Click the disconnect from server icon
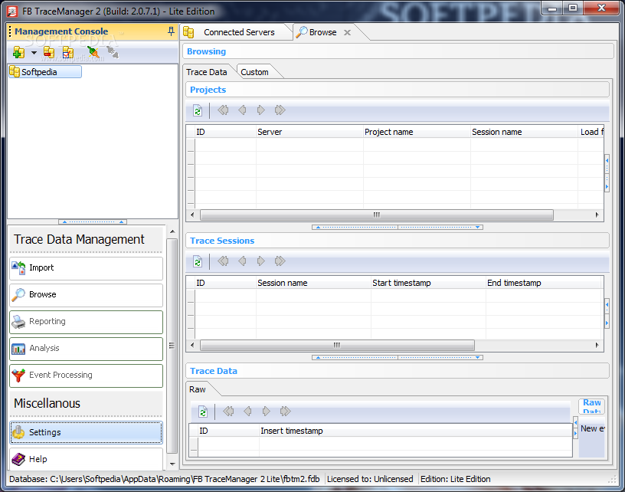Viewport: 625px width, 492px height. (x=113, y=52)
